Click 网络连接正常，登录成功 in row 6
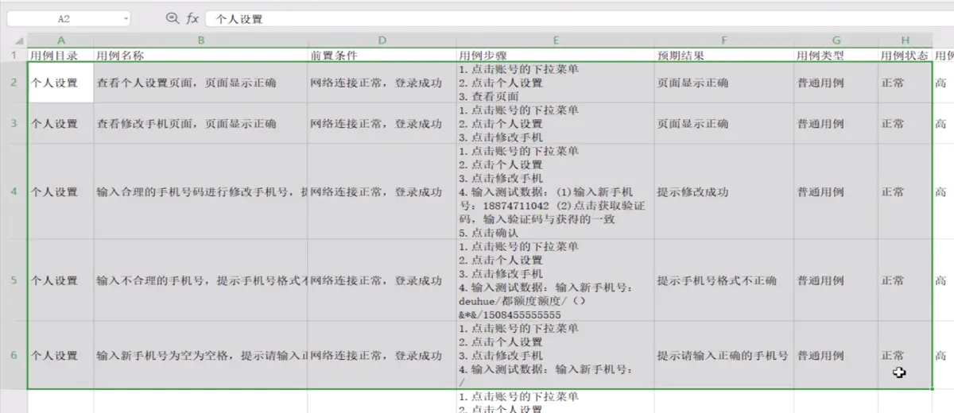Screen dimensions: 954x413 point(382,355)
